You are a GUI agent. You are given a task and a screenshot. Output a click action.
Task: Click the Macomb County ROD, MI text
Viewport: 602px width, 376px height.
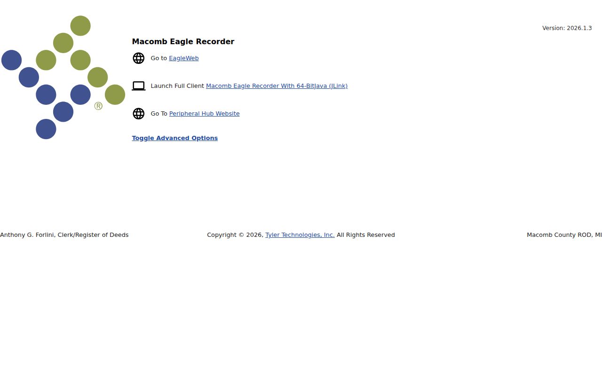click(x=564, y=235)
